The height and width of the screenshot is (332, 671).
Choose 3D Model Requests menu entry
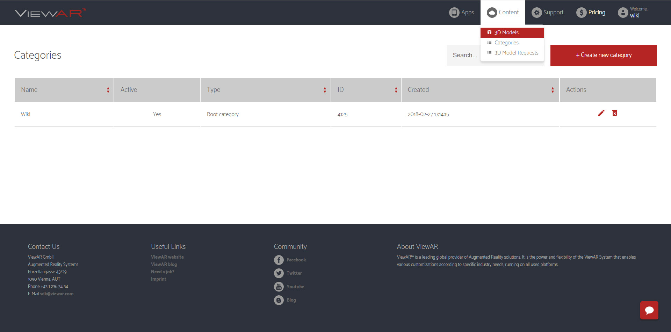point(516,53)
